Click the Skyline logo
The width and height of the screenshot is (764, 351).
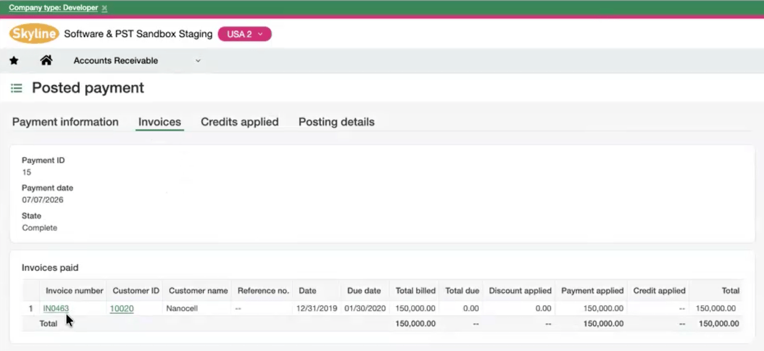pyautogui.click(x=34, y=34)
